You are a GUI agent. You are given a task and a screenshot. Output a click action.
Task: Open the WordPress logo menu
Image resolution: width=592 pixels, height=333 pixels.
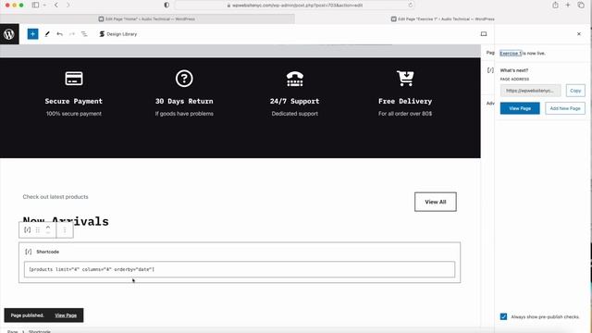coord(9,34)
